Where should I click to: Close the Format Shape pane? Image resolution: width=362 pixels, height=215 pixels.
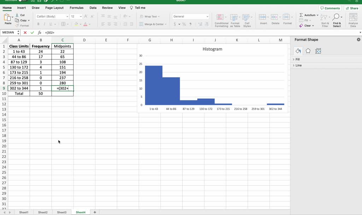[x=358, y=40]
